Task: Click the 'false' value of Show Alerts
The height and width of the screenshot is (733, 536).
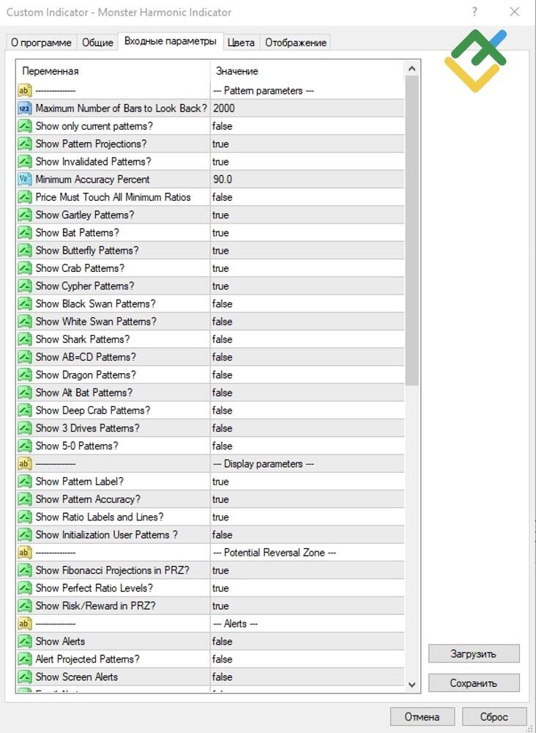Action: click(x=223, y=641)
